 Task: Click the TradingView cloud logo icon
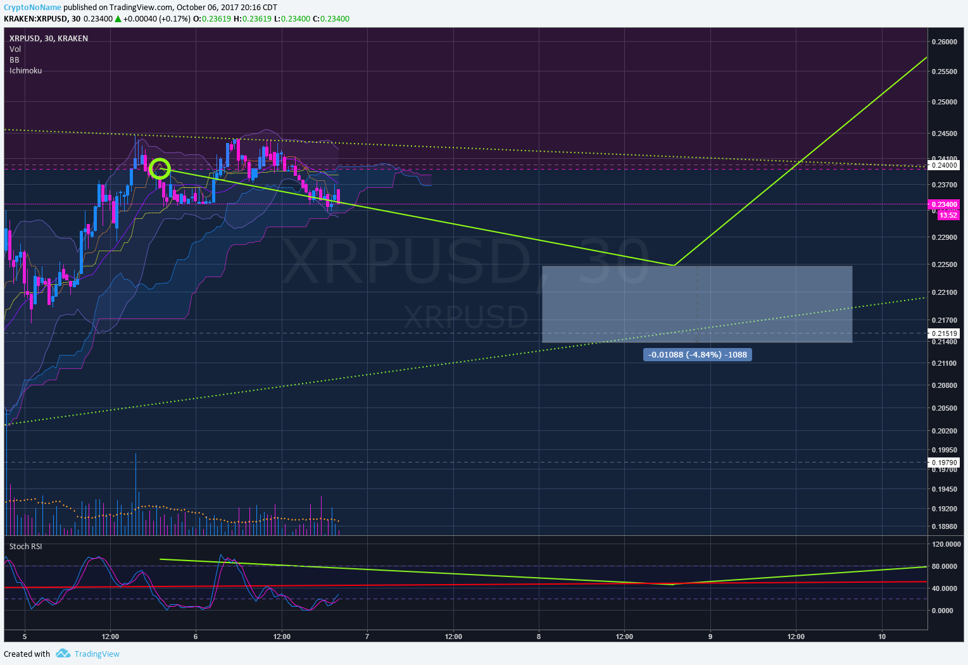(x=63, y=654)
